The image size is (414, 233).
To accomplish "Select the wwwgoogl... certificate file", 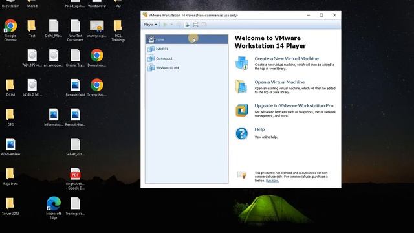I will click(96, 28).
